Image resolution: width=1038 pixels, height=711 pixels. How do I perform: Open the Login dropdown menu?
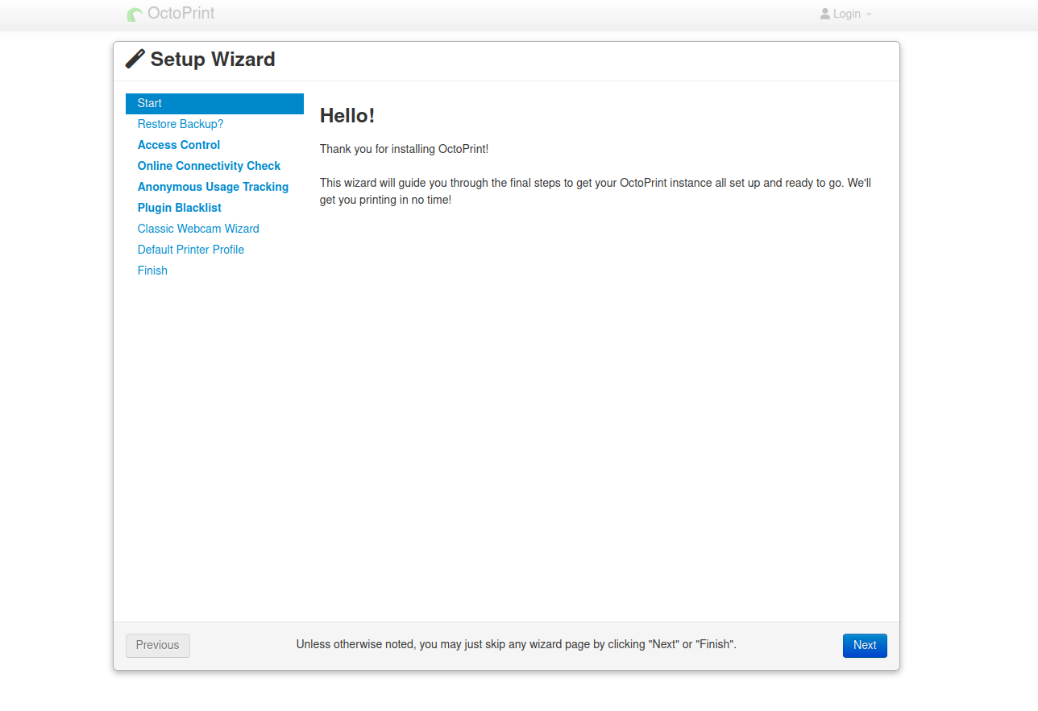click(846, 14)
